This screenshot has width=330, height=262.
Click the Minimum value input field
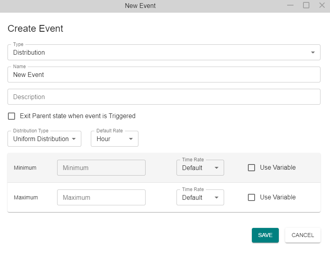coord(101,168)
